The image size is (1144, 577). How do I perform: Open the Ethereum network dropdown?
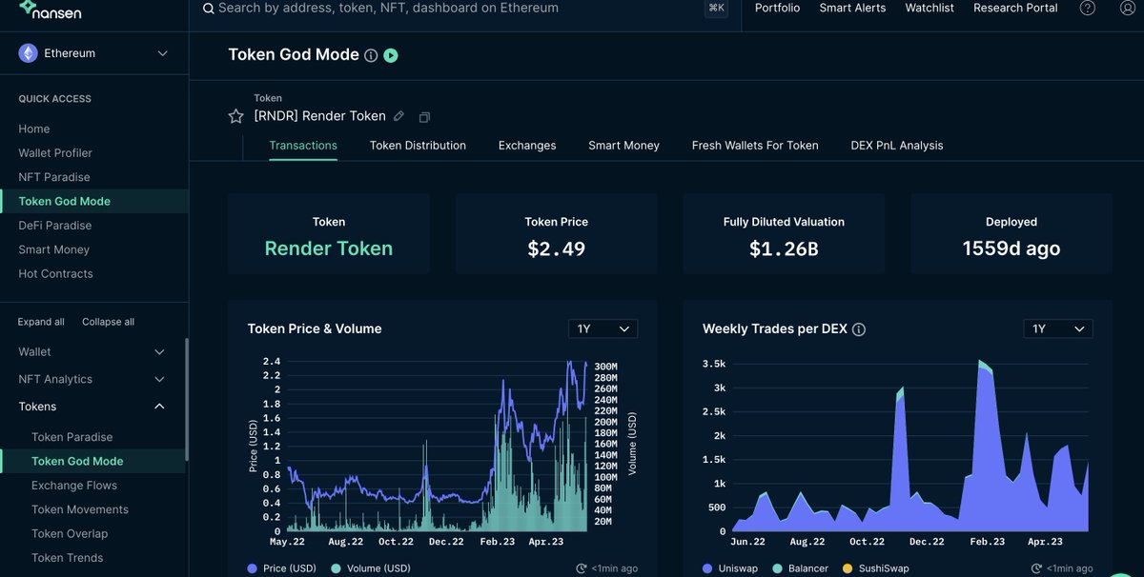(x=93, y=53)
